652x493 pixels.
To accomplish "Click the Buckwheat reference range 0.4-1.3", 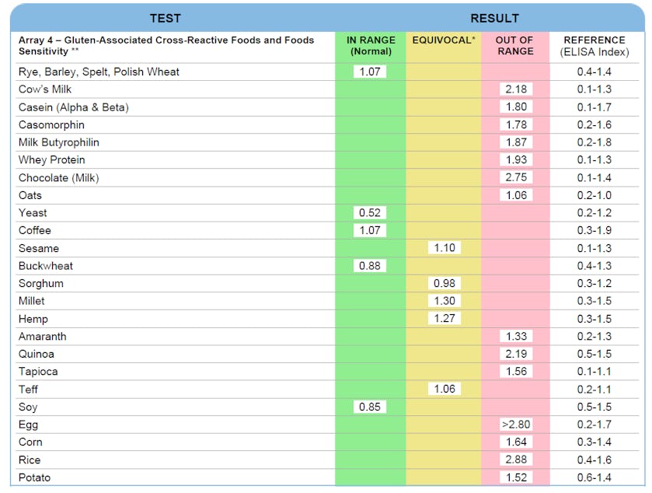I will coord(594,266).
